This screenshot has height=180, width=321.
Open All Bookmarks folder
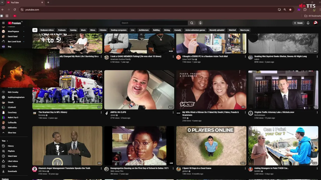[x=313, y=16]
